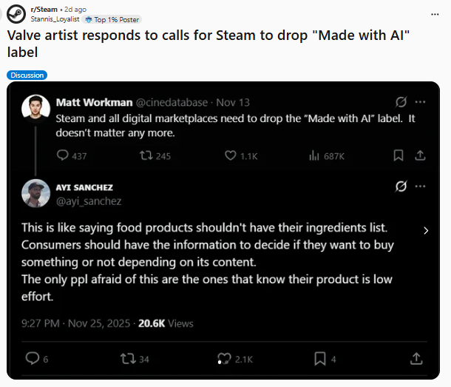Open Stannis_Loyalist user profile

55,19
